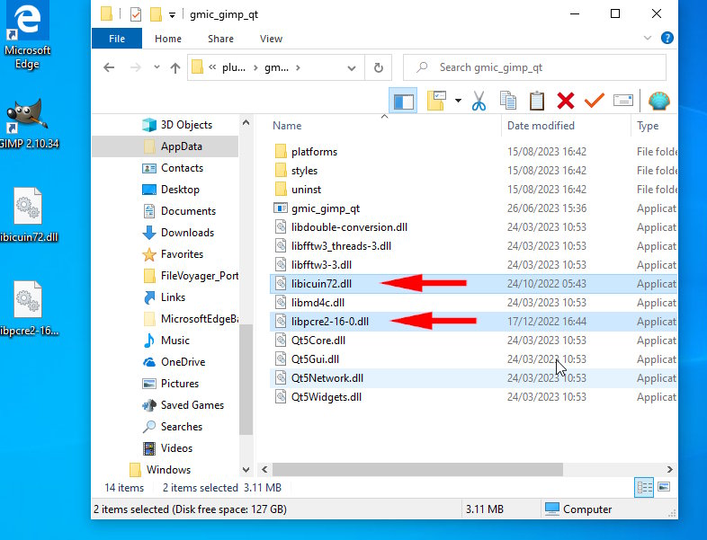Image resolution: width=707 pixels, height=540 pixels.
Task: Toggle the navigation pane toolbar icon
Action: click(x=403, y=101)
